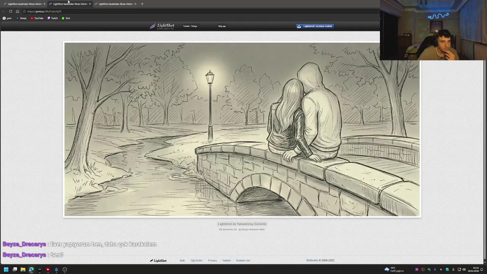Open the volume speaker tray icon
Screen dimensions: 487x274
point(464,269)
